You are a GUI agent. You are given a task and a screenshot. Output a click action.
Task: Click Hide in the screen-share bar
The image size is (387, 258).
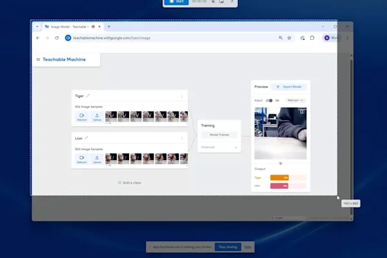[x=248, y=247]
